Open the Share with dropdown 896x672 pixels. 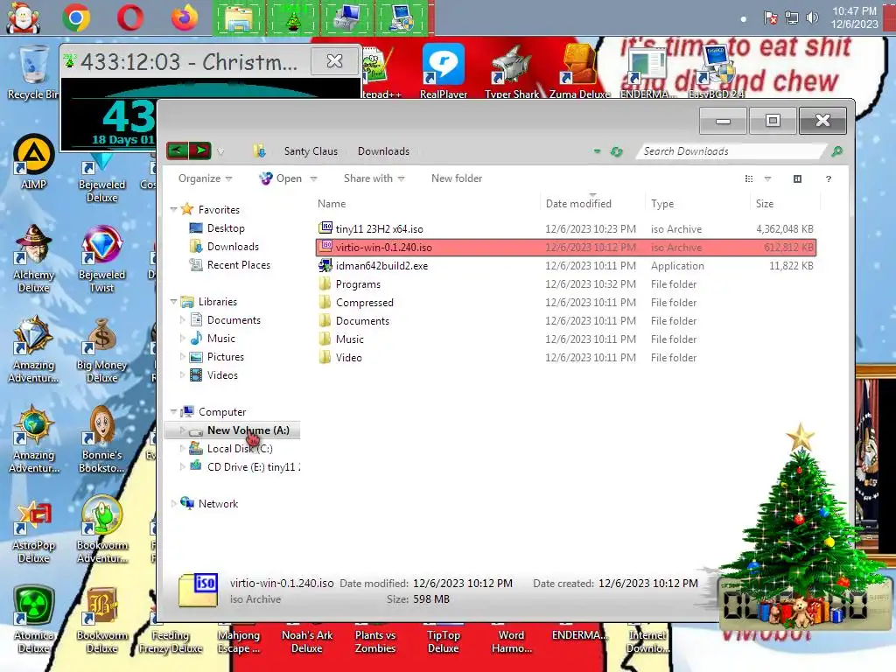374,178
